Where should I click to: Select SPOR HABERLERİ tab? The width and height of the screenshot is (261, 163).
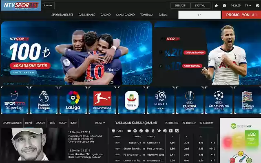click(12, 123)
